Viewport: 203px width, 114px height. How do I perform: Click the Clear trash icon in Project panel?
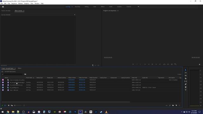180,105
